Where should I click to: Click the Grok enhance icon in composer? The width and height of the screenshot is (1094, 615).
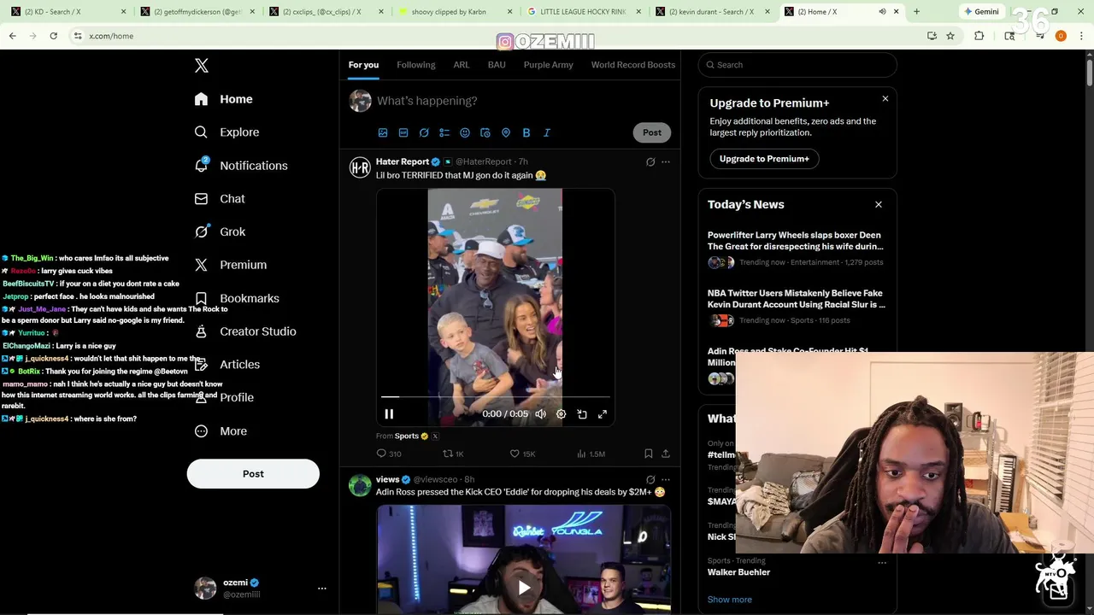[424, 132]
